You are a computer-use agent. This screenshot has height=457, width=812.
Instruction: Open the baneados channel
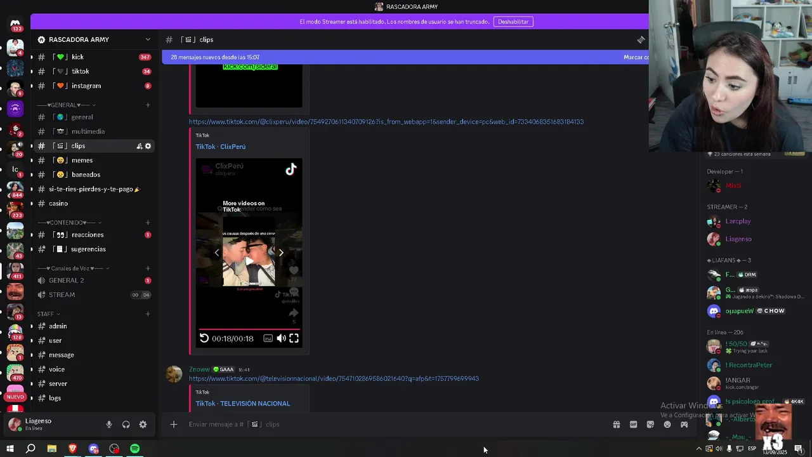[x=94, y=175]
